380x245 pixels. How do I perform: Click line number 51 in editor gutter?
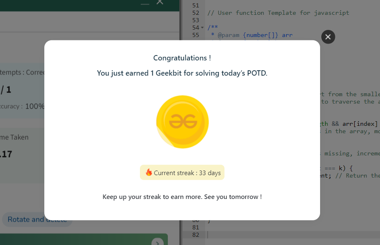196,5
